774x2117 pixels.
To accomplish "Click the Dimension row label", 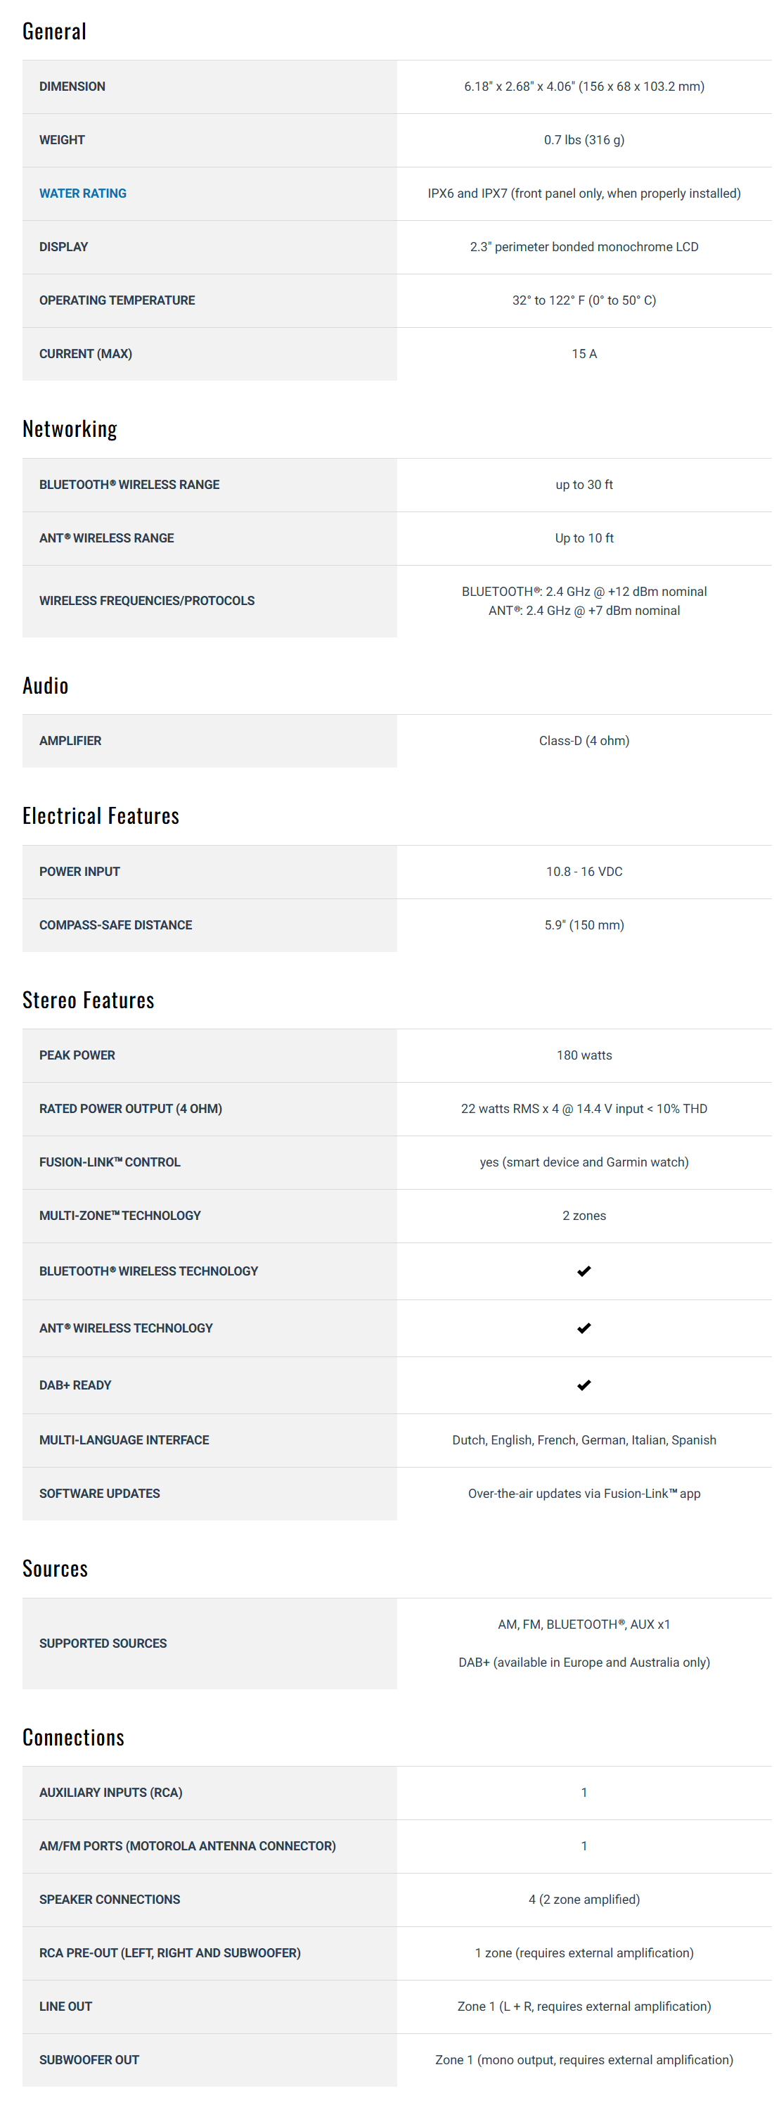I will [72, 87].
